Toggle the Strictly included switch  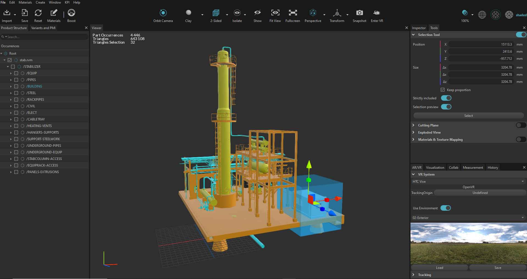point(446,98)
